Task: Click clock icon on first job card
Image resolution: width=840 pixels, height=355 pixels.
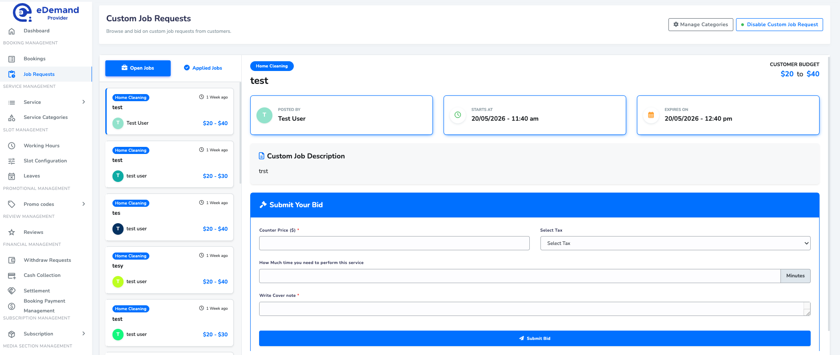Action: coord(201,97)
